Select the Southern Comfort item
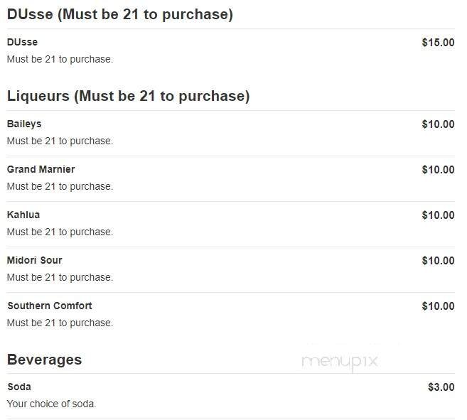 tap(50, 306)
